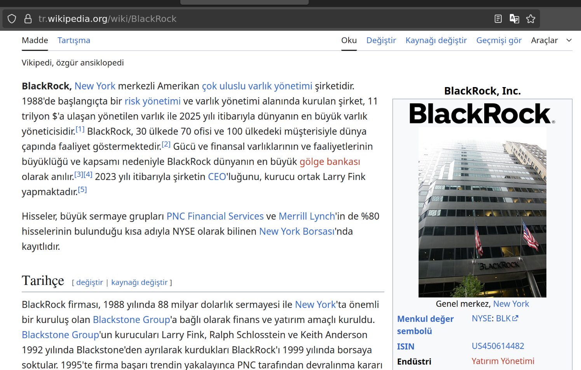Expand the Araçlar dropdown menu
Image resolution: width=581 pixels, height=370 pixels.
(551, 40)
